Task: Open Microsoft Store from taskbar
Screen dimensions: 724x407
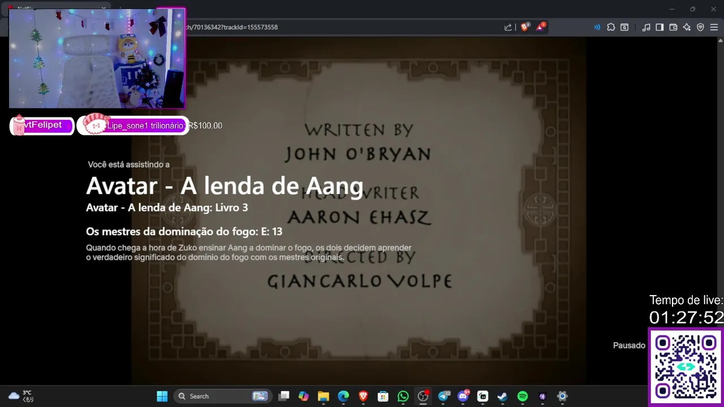Action: [x=383, y=396]
